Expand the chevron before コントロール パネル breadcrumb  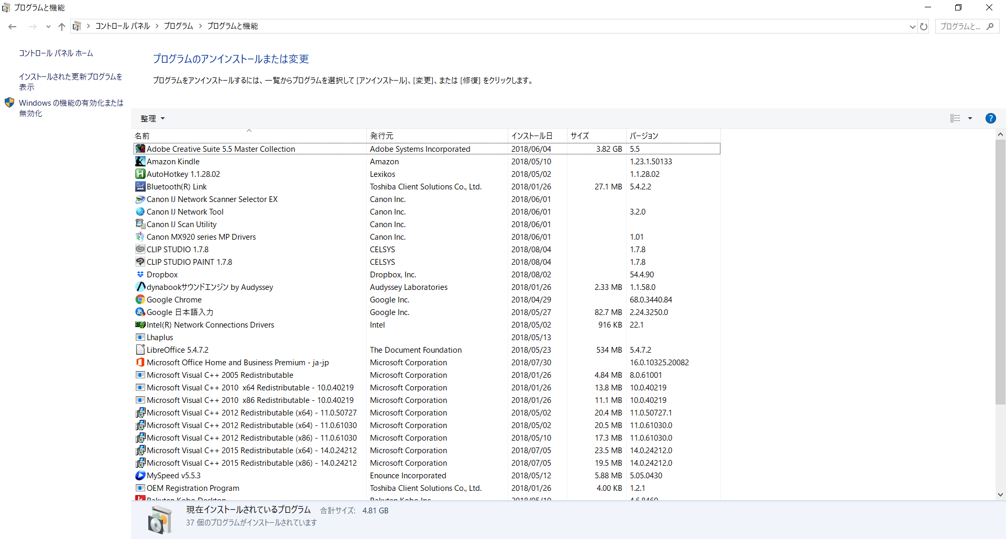click(88, 26)
